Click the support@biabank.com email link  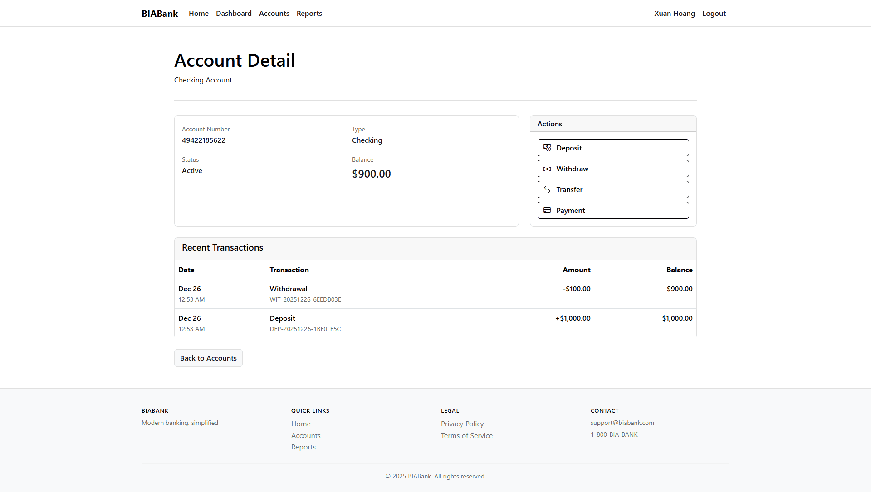622,422
